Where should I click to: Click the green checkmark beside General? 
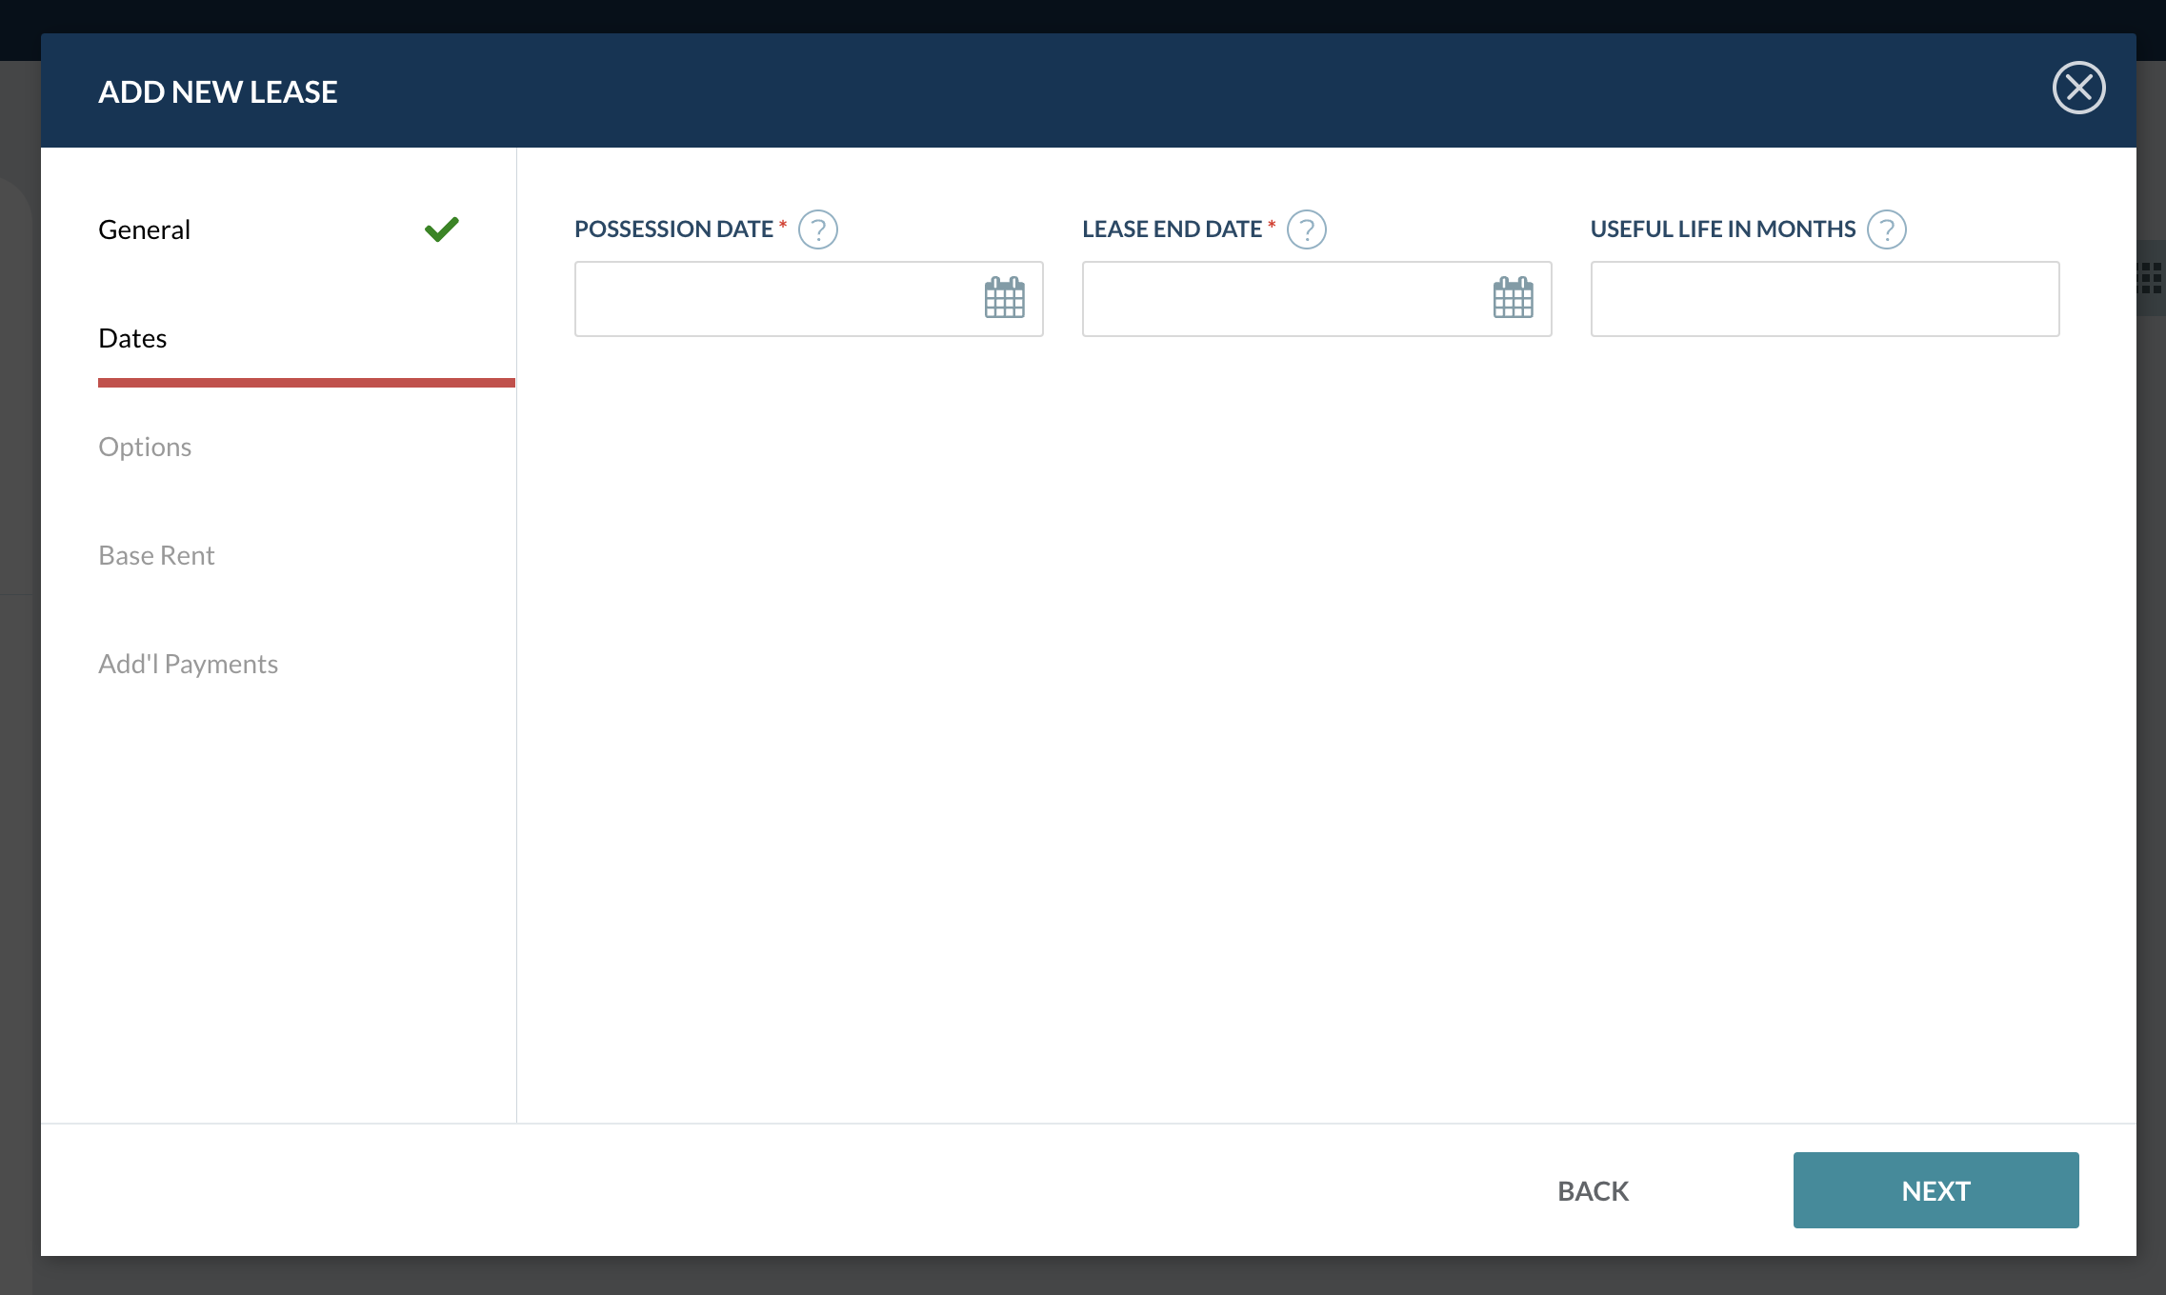click(x=441, y=229)
